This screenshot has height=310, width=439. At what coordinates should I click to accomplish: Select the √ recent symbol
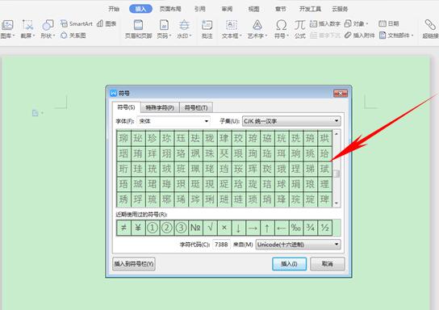click(210, 228)
